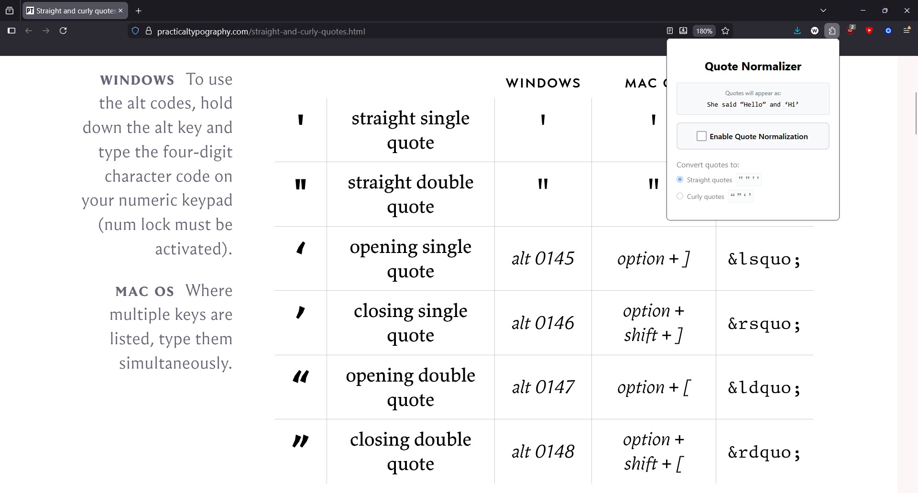Viewport: 918px width, 493px height.
Task: Bookmark this page with the star
Action: (x=725, y=31)
